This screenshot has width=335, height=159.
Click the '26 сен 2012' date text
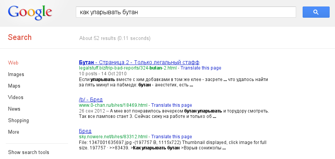tap(92, 111)
